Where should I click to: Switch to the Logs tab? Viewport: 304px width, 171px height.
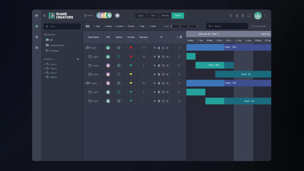140,16
